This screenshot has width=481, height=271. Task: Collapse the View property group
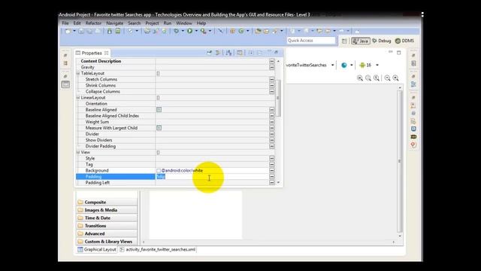[78, 152]
